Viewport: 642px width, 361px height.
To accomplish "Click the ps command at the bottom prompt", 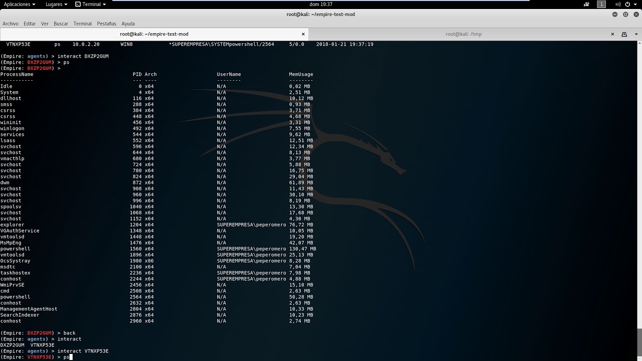I will [x=66, y=357].
